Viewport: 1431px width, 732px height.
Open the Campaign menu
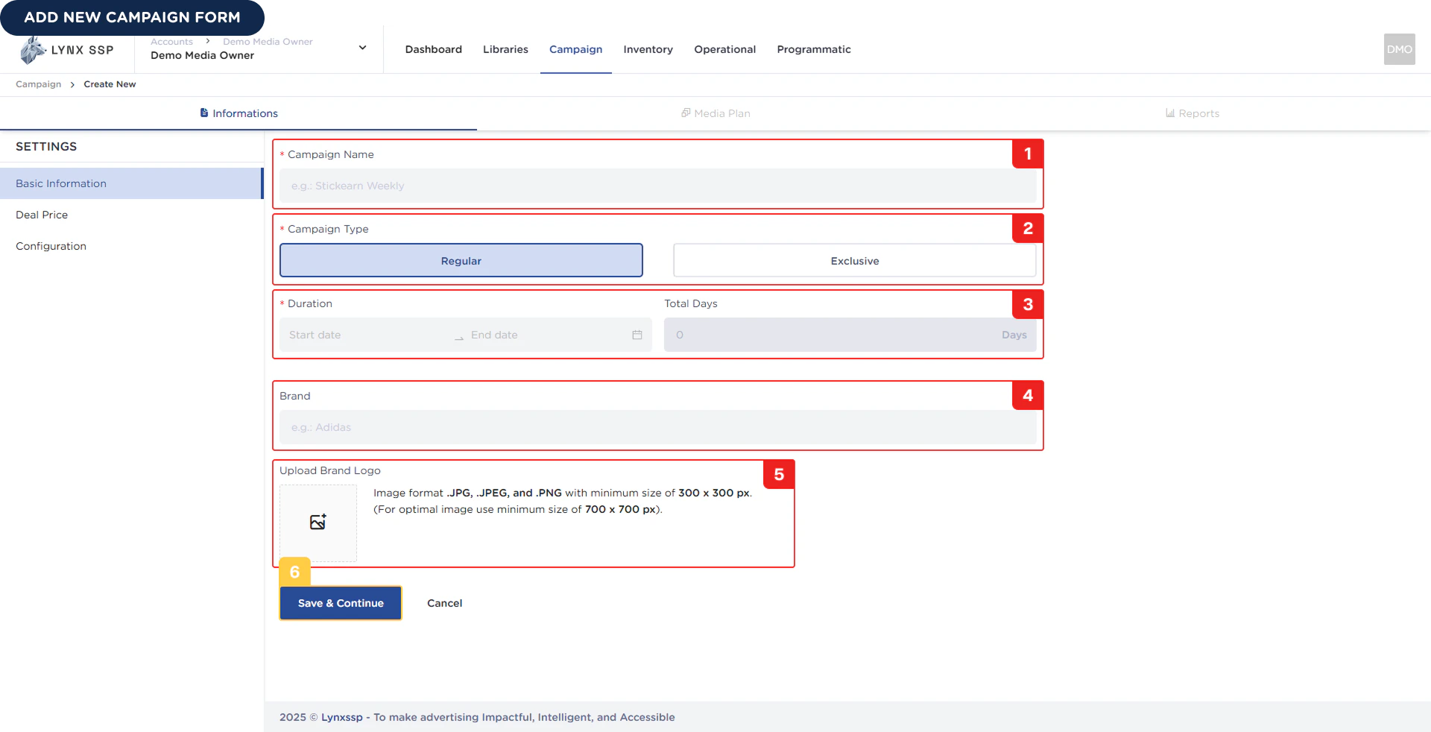pyautogui.click(x=576, y=49)
